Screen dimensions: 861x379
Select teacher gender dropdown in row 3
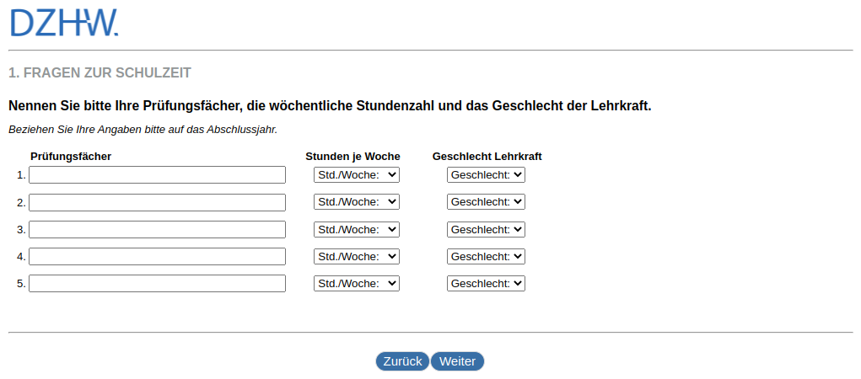click(x=486, y=229)
